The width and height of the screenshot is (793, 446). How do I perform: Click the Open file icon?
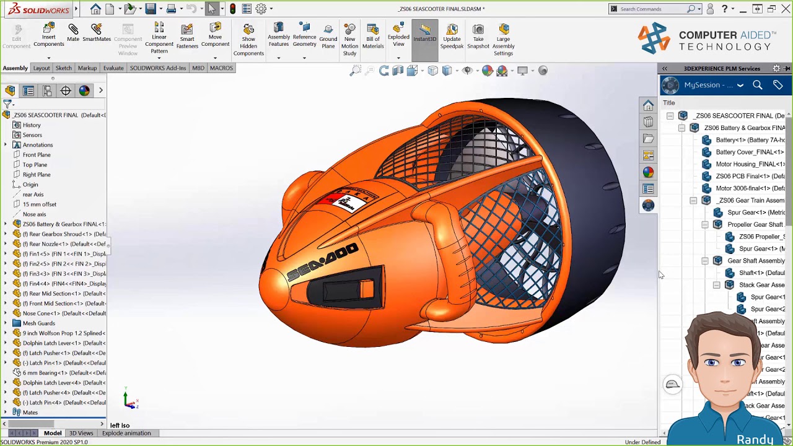coord(129,9)
